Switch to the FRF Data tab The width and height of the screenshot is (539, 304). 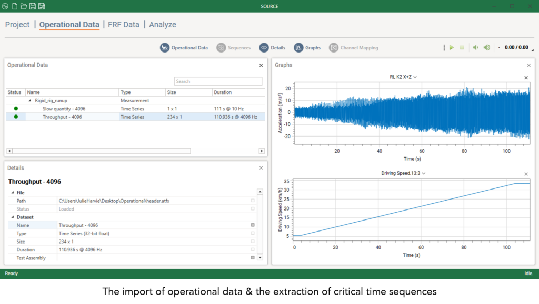pyautogui.click(x=124, y=25)
